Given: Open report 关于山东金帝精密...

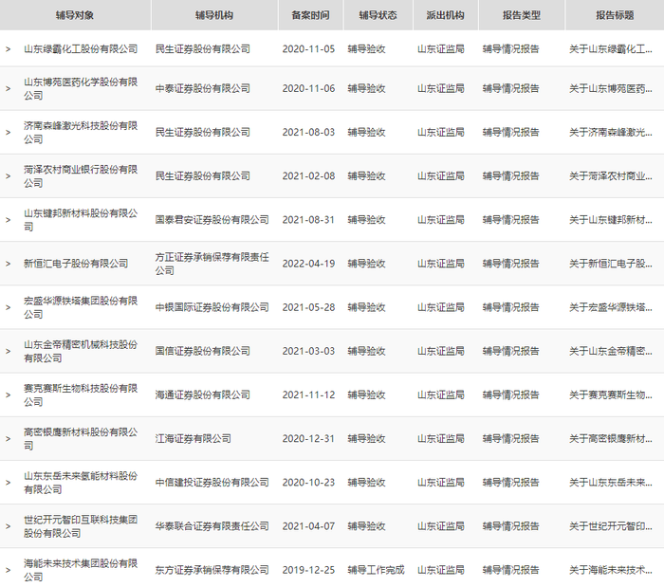Looking at the screenshot, I should coord(611,351).
